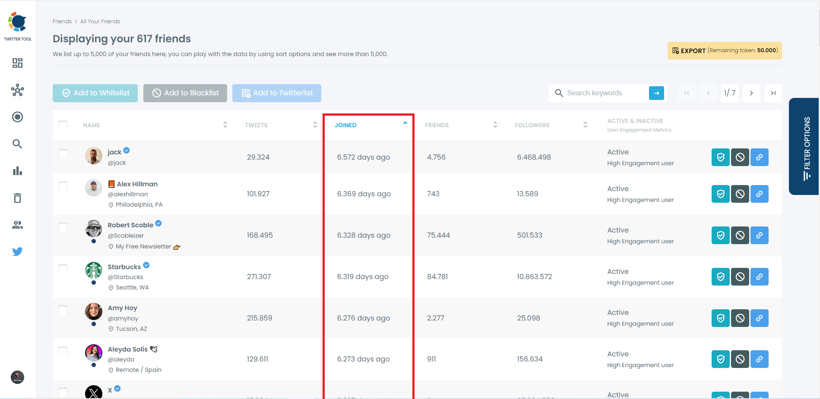The width and height of the screenshot is (820, 399).
Task: Submit search with the blue arrow button
Action: pyautogui.click(x=656, y=93)
